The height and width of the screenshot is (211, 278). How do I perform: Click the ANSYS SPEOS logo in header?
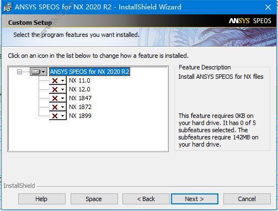tap(250, 21)
